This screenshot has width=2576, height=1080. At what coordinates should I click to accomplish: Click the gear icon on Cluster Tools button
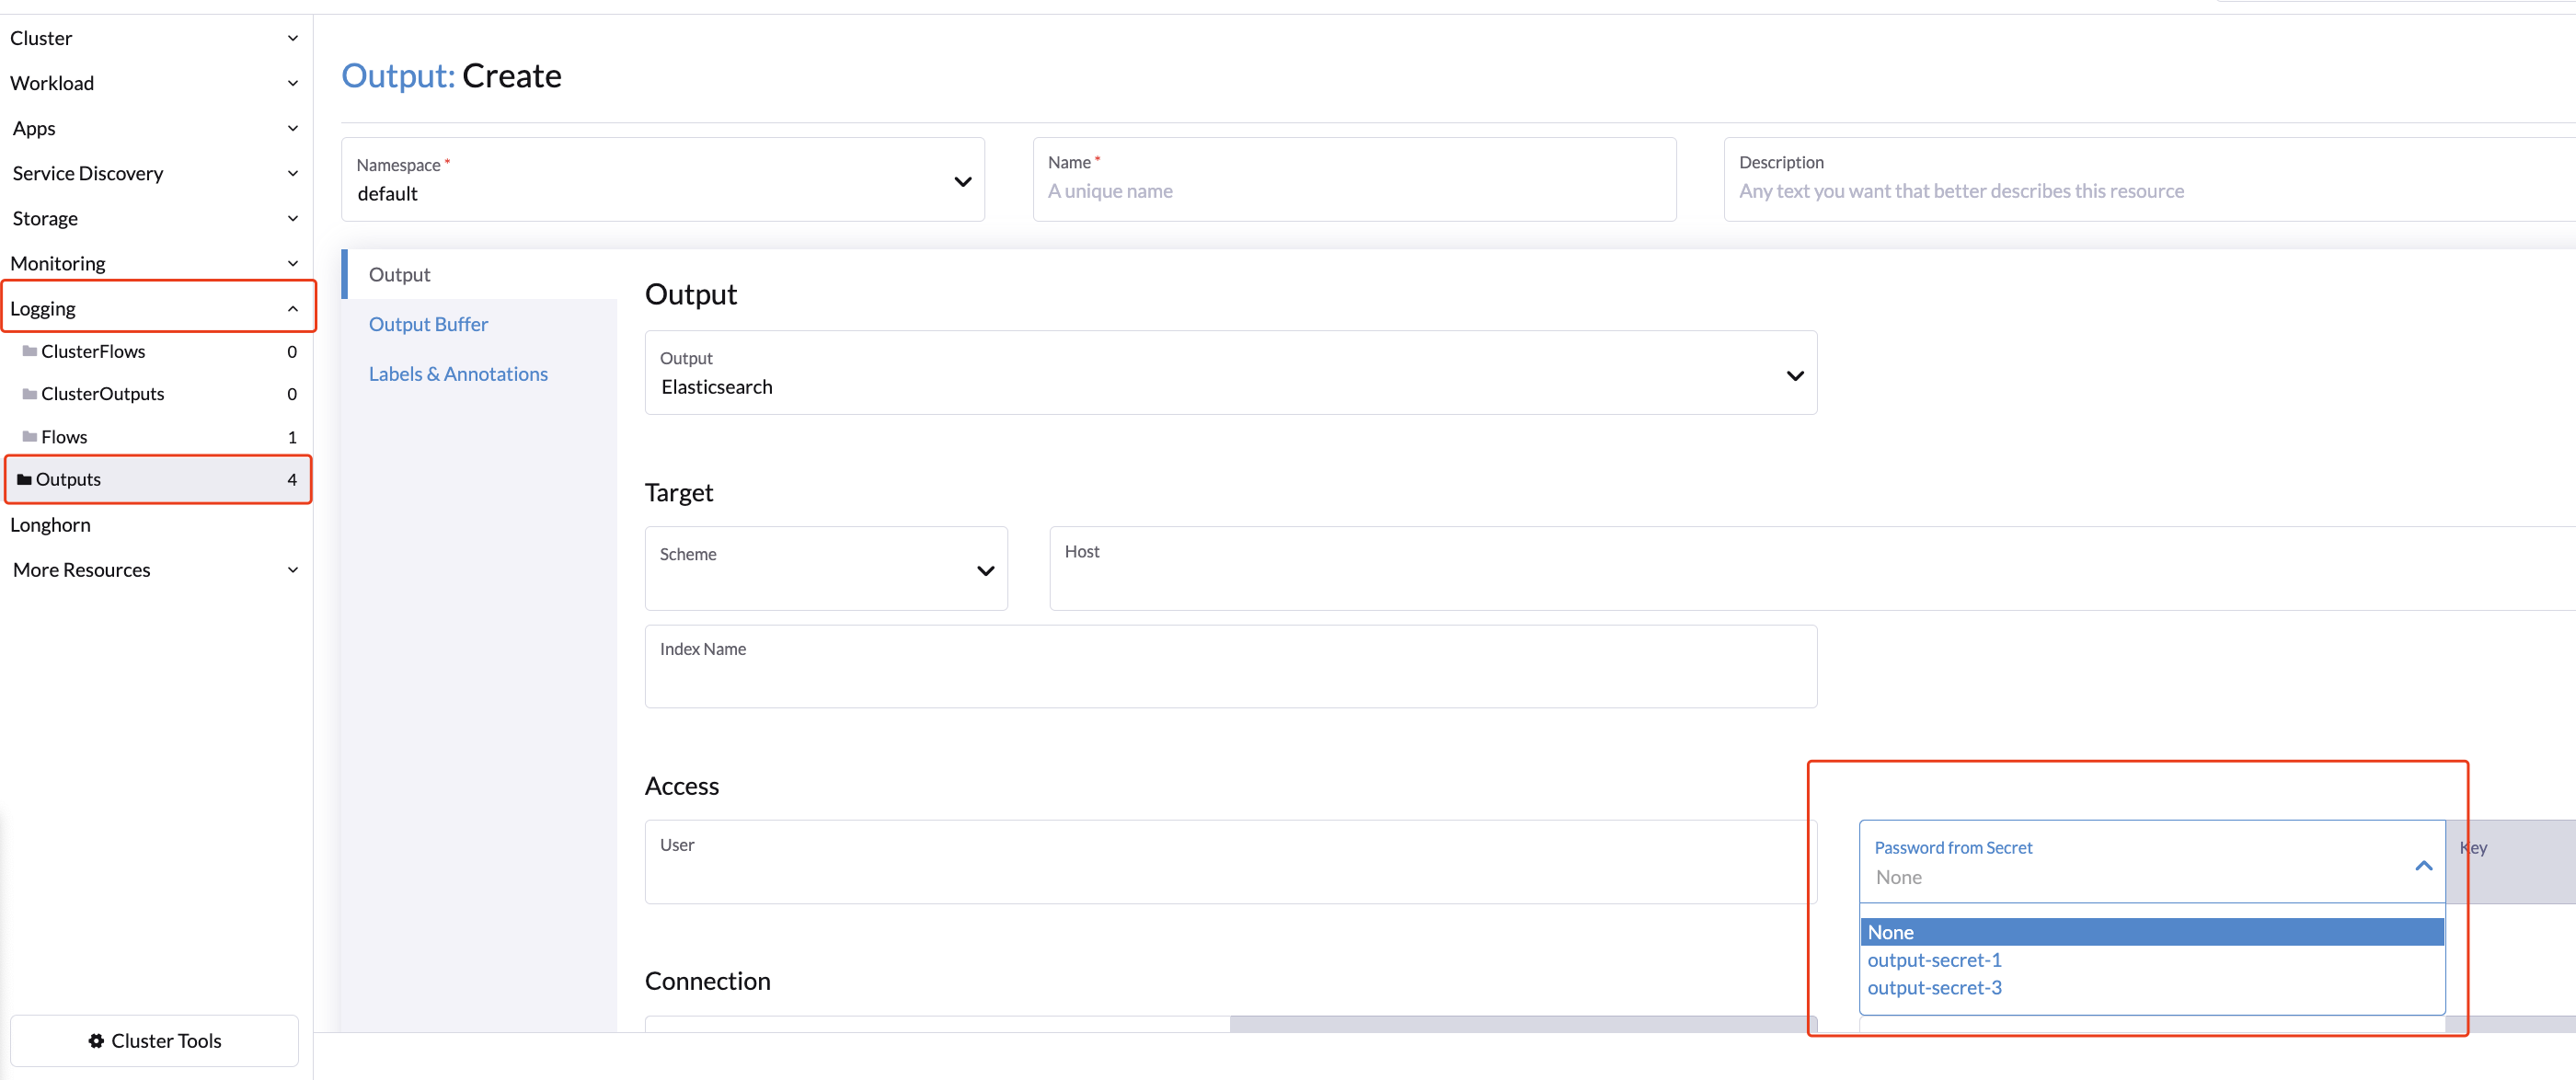click(x=96, y=1041)
